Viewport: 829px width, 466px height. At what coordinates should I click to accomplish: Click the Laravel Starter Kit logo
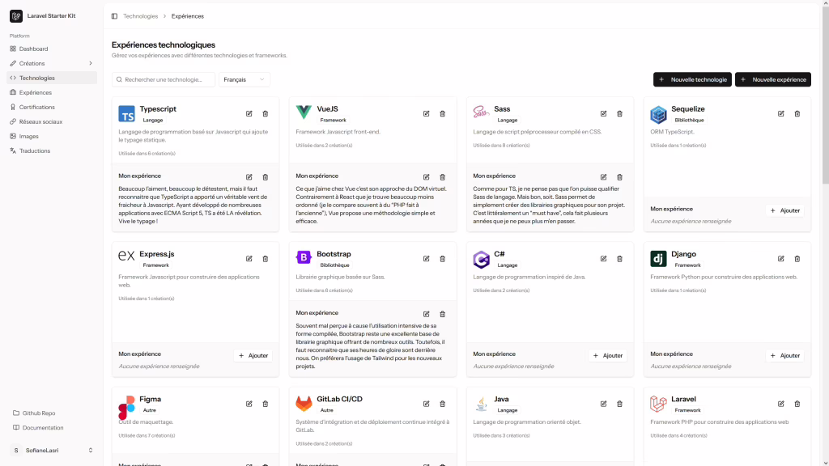point(16,16)
